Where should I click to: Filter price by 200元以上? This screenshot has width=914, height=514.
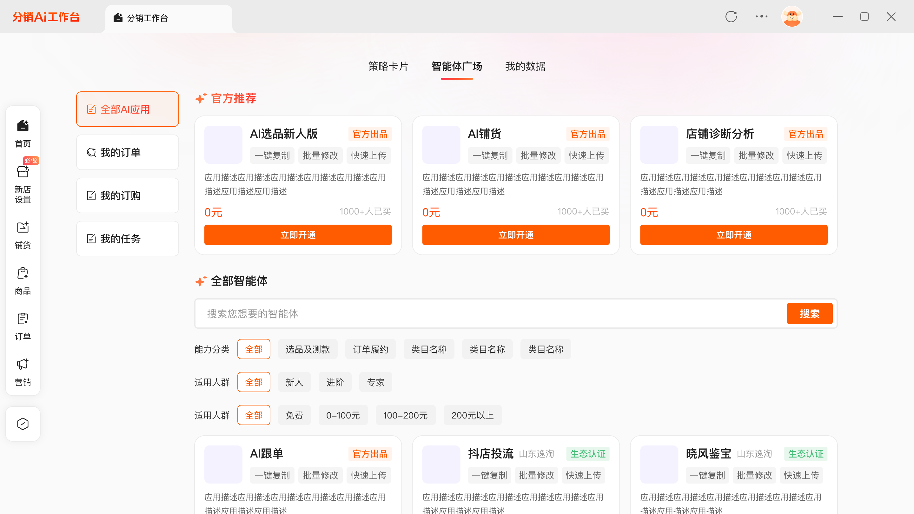tap(473, 415)
